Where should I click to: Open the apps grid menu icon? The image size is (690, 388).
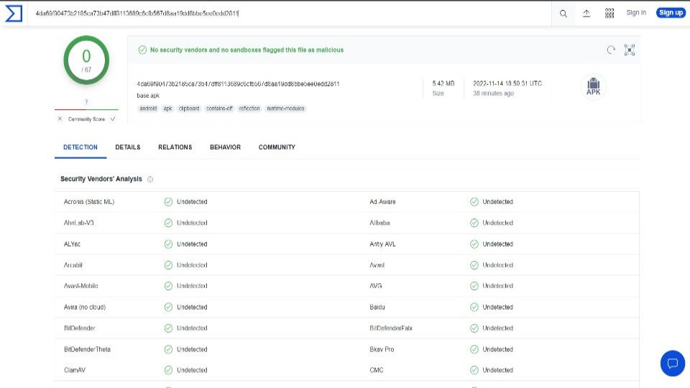pyautogui.click(x=609, y=14)
